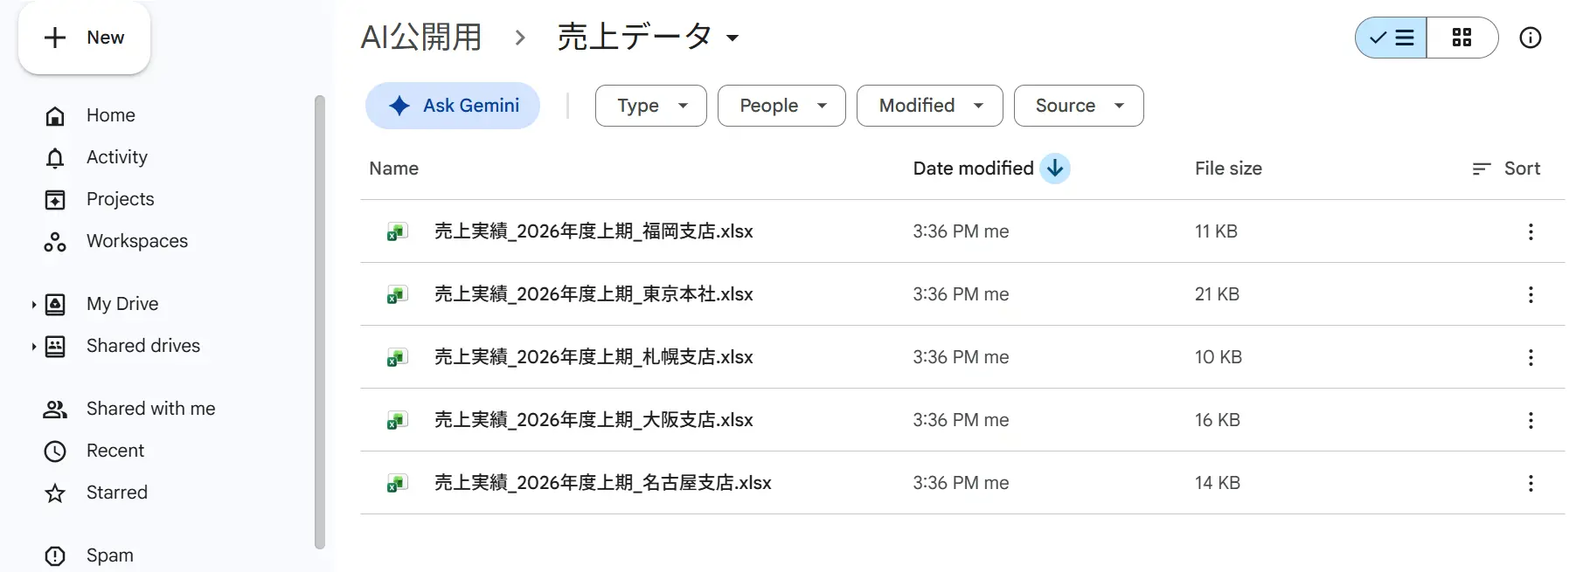Click the 10 KB file size cell
1583x572 pixels.
[x=1218, y=357]
